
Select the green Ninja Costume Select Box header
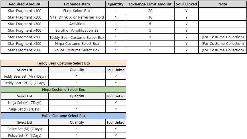[x=63, y=90]
